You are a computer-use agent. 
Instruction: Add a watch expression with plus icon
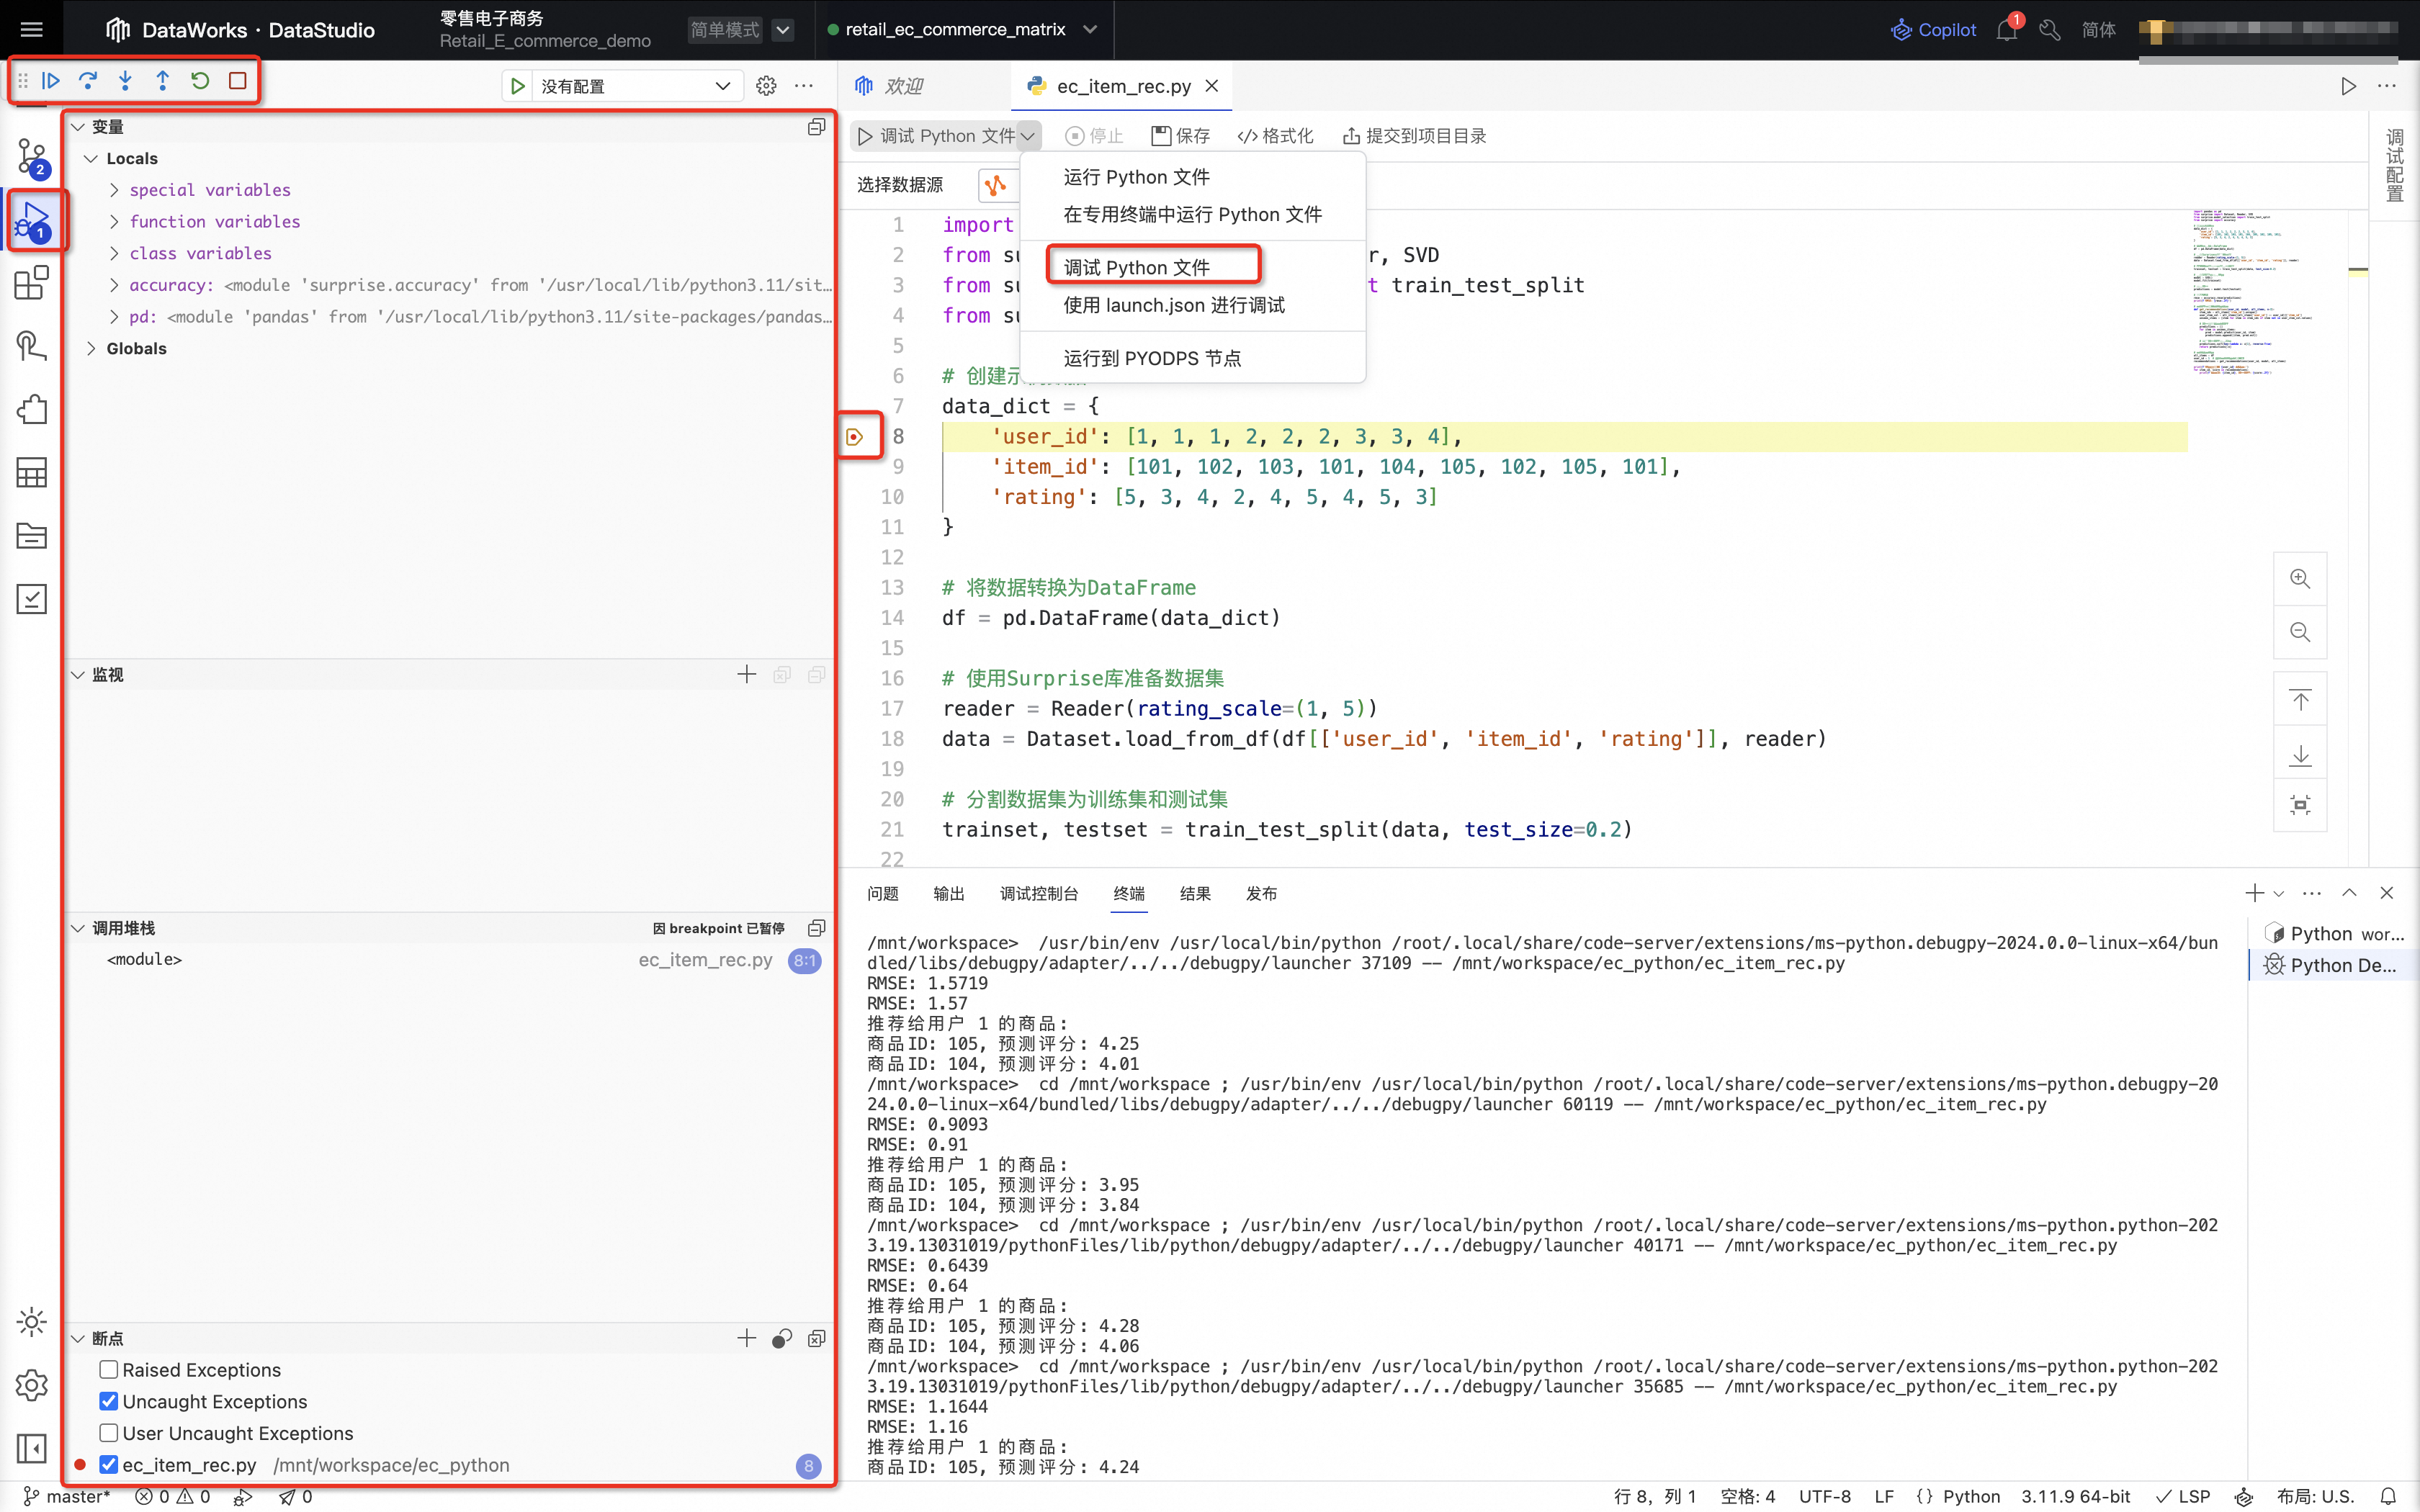tap(747, 675)
